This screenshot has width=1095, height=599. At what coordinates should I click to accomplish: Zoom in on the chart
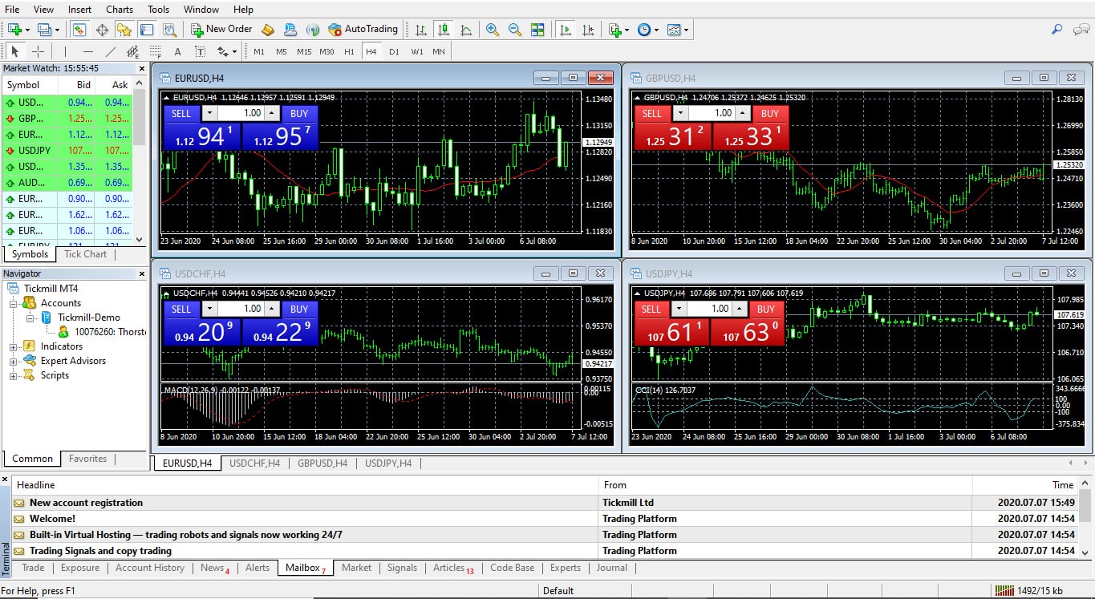(x=490, y=30)
